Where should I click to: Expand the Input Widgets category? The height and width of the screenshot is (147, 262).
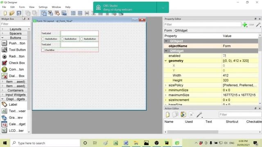[14, 95]
